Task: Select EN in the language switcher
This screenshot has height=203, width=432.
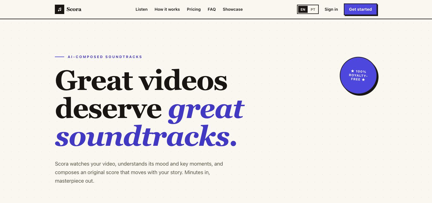Action: click(303, 9)
